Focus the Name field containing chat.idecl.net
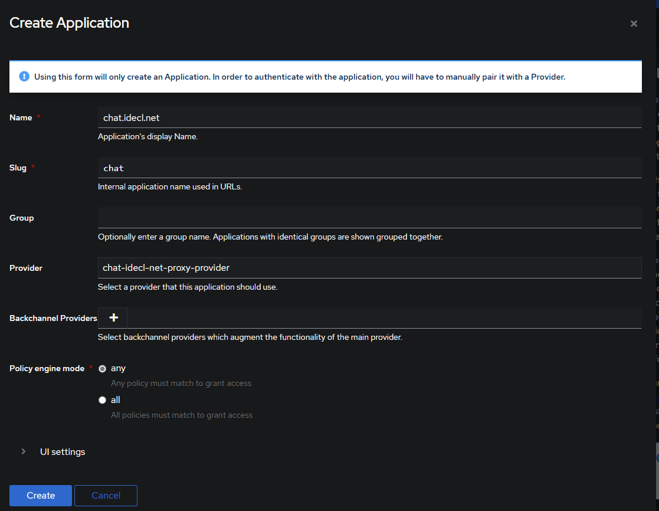 [x=369, y=117]
